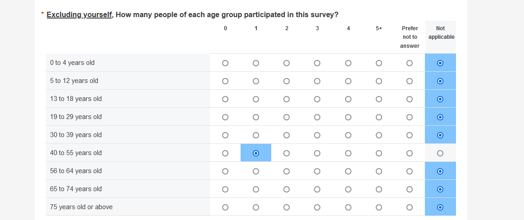Pick 0 for 19 to 29 years old
This screenshot has height=220, width=524.
point(225,117)
